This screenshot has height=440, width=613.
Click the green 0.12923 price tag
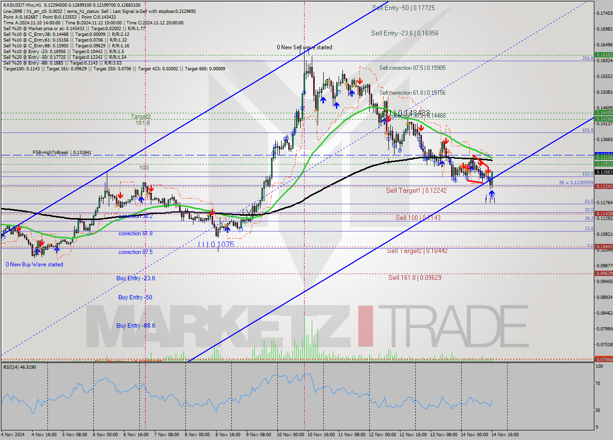tap(603, 164)
